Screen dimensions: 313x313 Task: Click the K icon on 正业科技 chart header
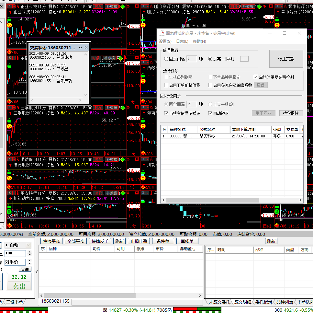(9, 6)
